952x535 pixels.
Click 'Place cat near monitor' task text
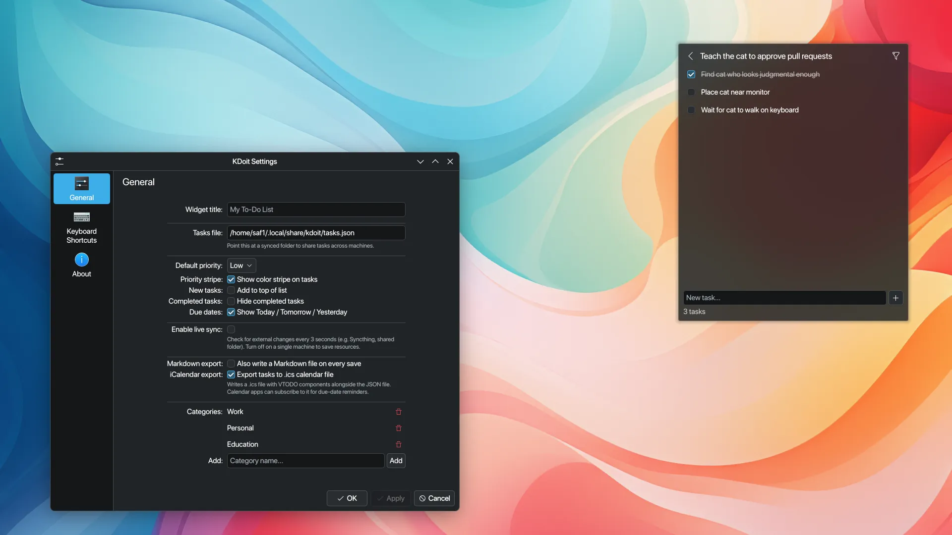pos(735,92)
